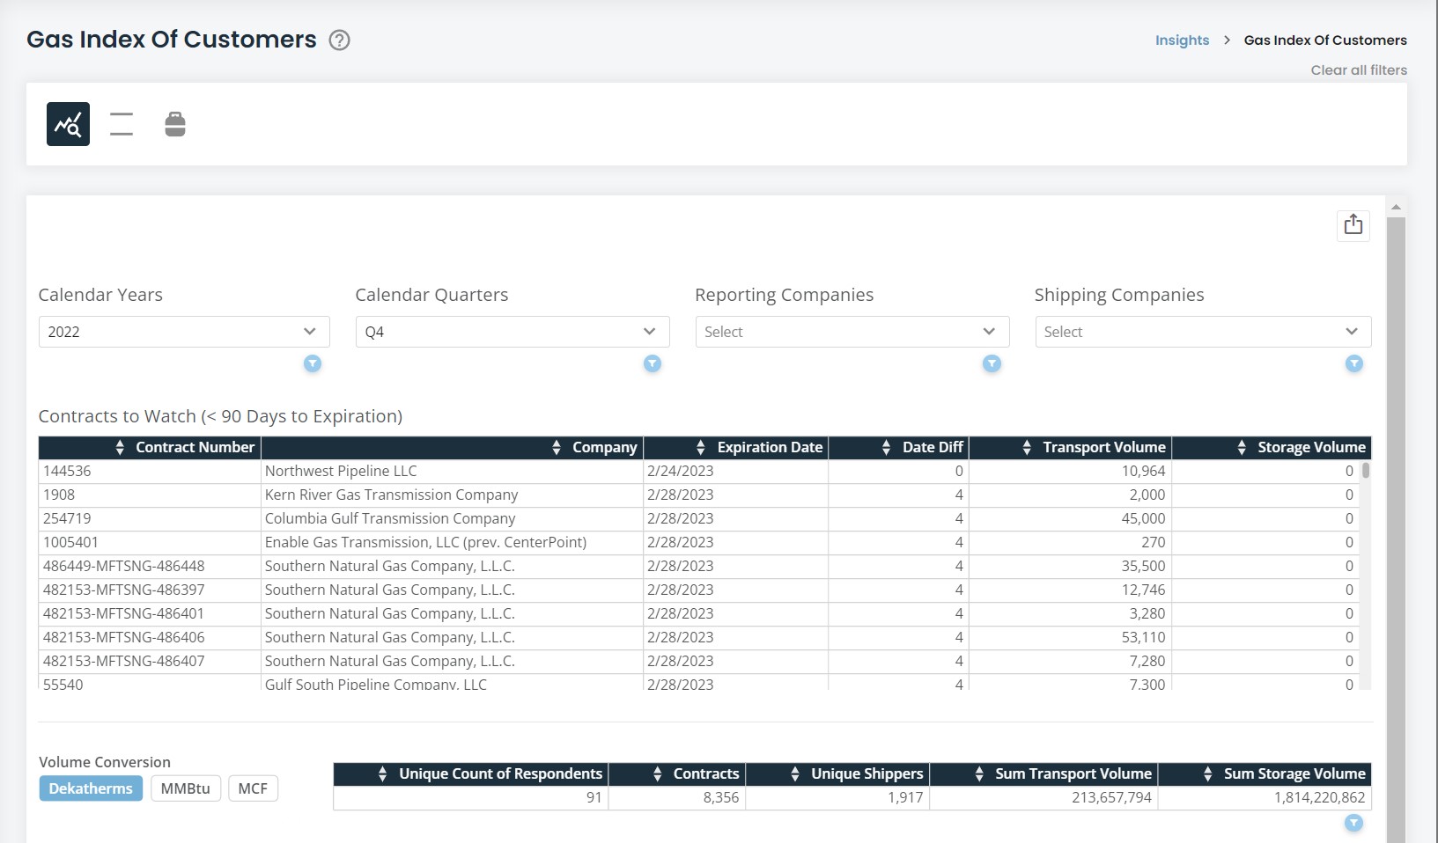This screenshot has width=1438, height=843.
Task: Switch volume conversion to MCF
Action: [x=253, y=788]
